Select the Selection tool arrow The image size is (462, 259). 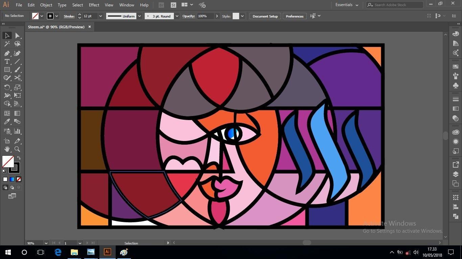pos(7,35)
